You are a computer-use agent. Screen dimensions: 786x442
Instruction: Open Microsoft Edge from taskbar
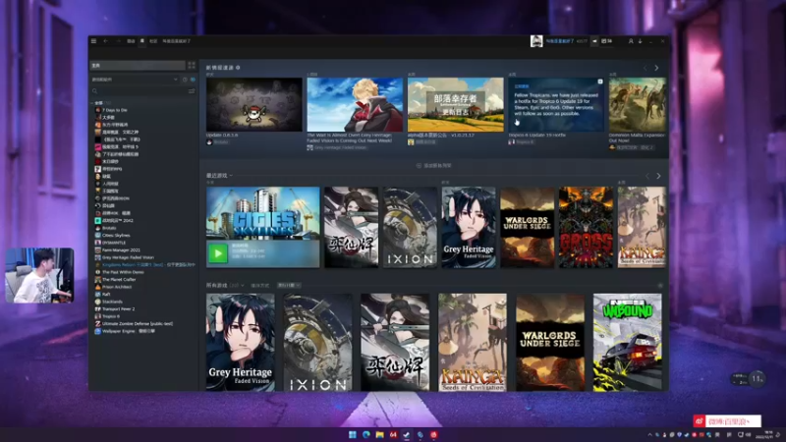(x=365, y=434)
